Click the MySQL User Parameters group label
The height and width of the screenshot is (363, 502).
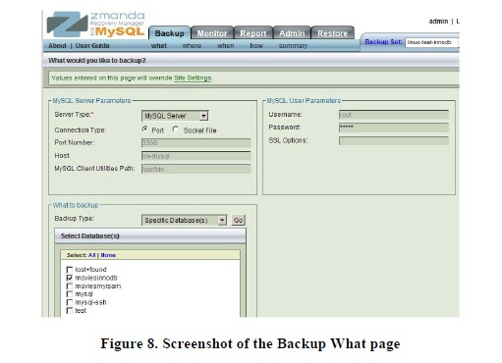pyautogui.click(x=304, y=101)
